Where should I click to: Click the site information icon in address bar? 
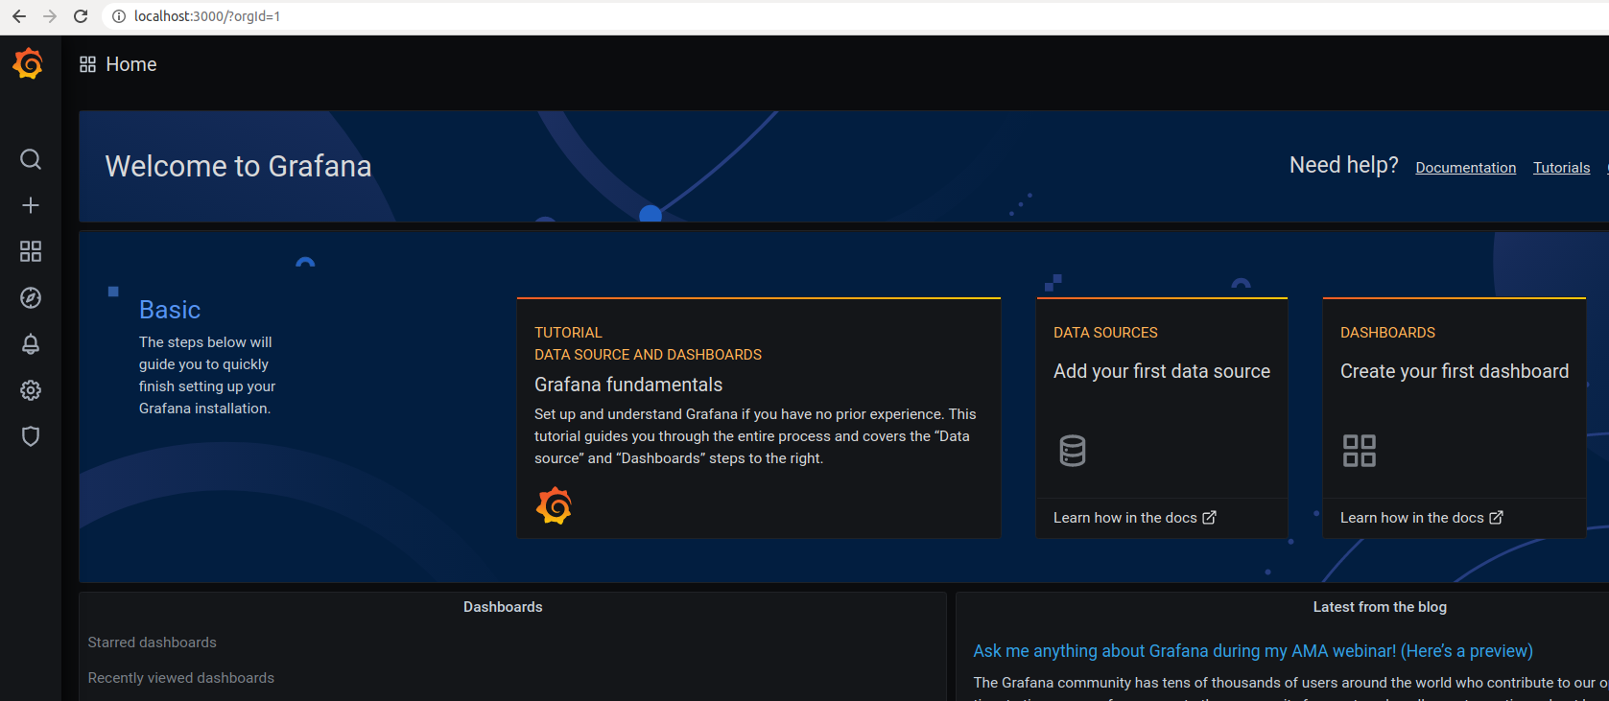(x=119, y=16)
